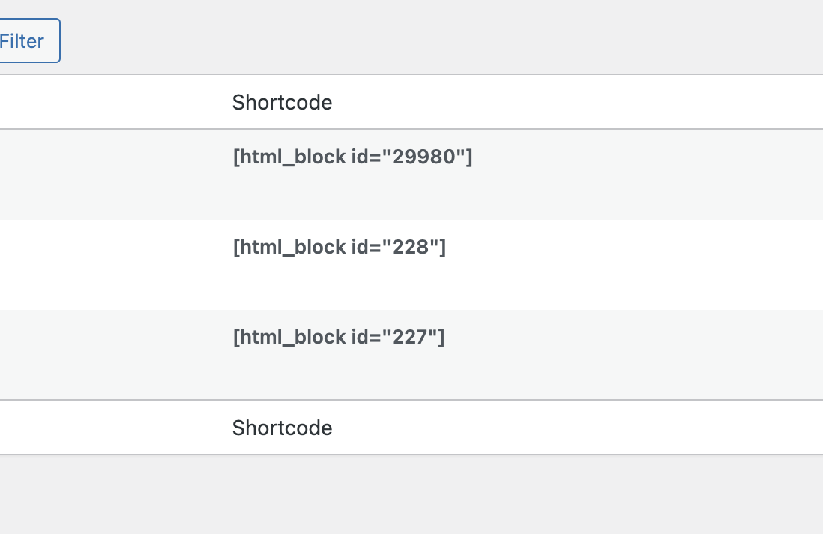The image size is (823, 534).
Task: Click the bottom Shortcode column footer label
Action: click(282, 427)
